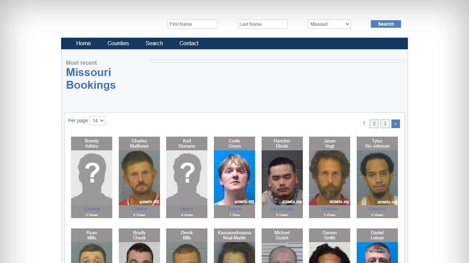Screen dimensions: 469x263
Task: Open Bradly Cheek mugshot
Action: (139, 253)
